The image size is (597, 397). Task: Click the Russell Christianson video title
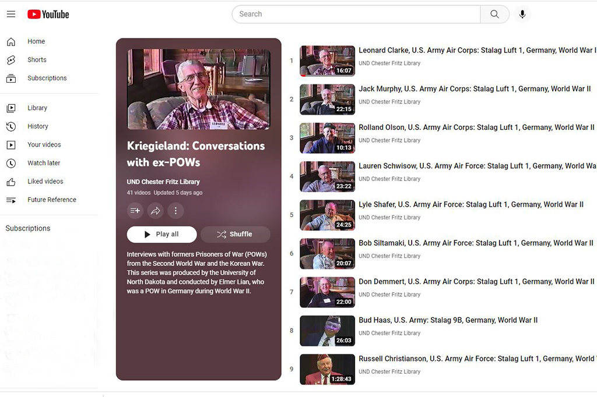(477, 359)
